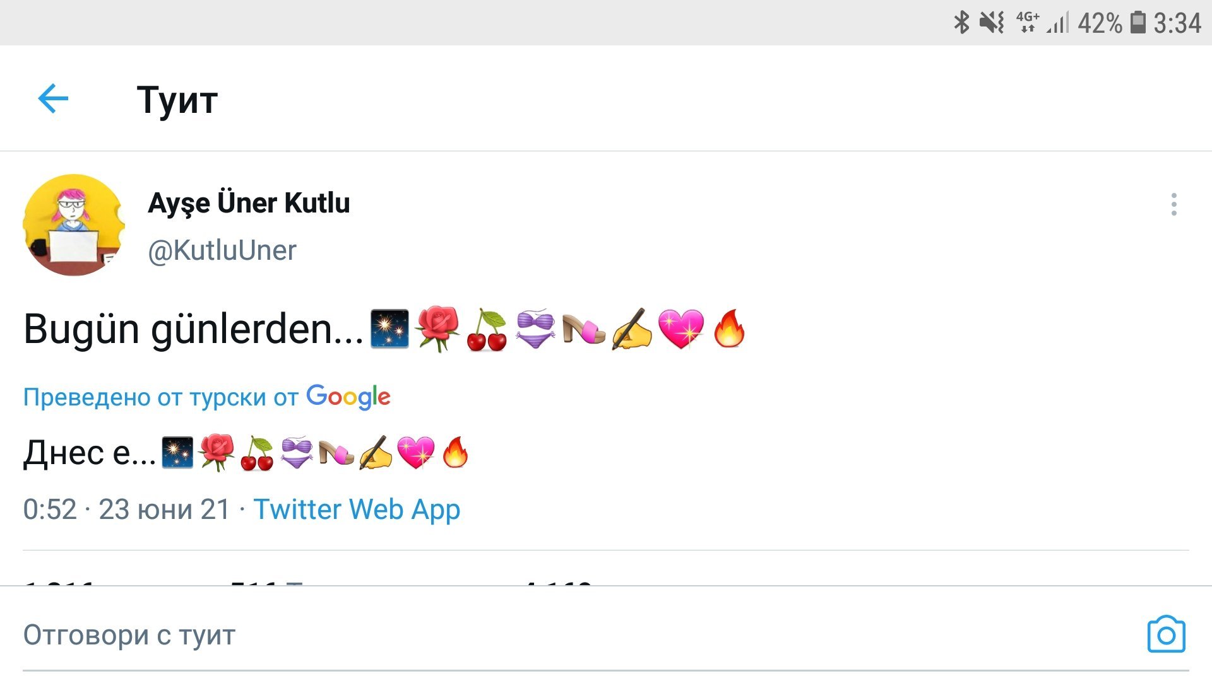Tap the fire emoji in the original tweet
The image size is (1212, 681).
click(x=729, y=329)
